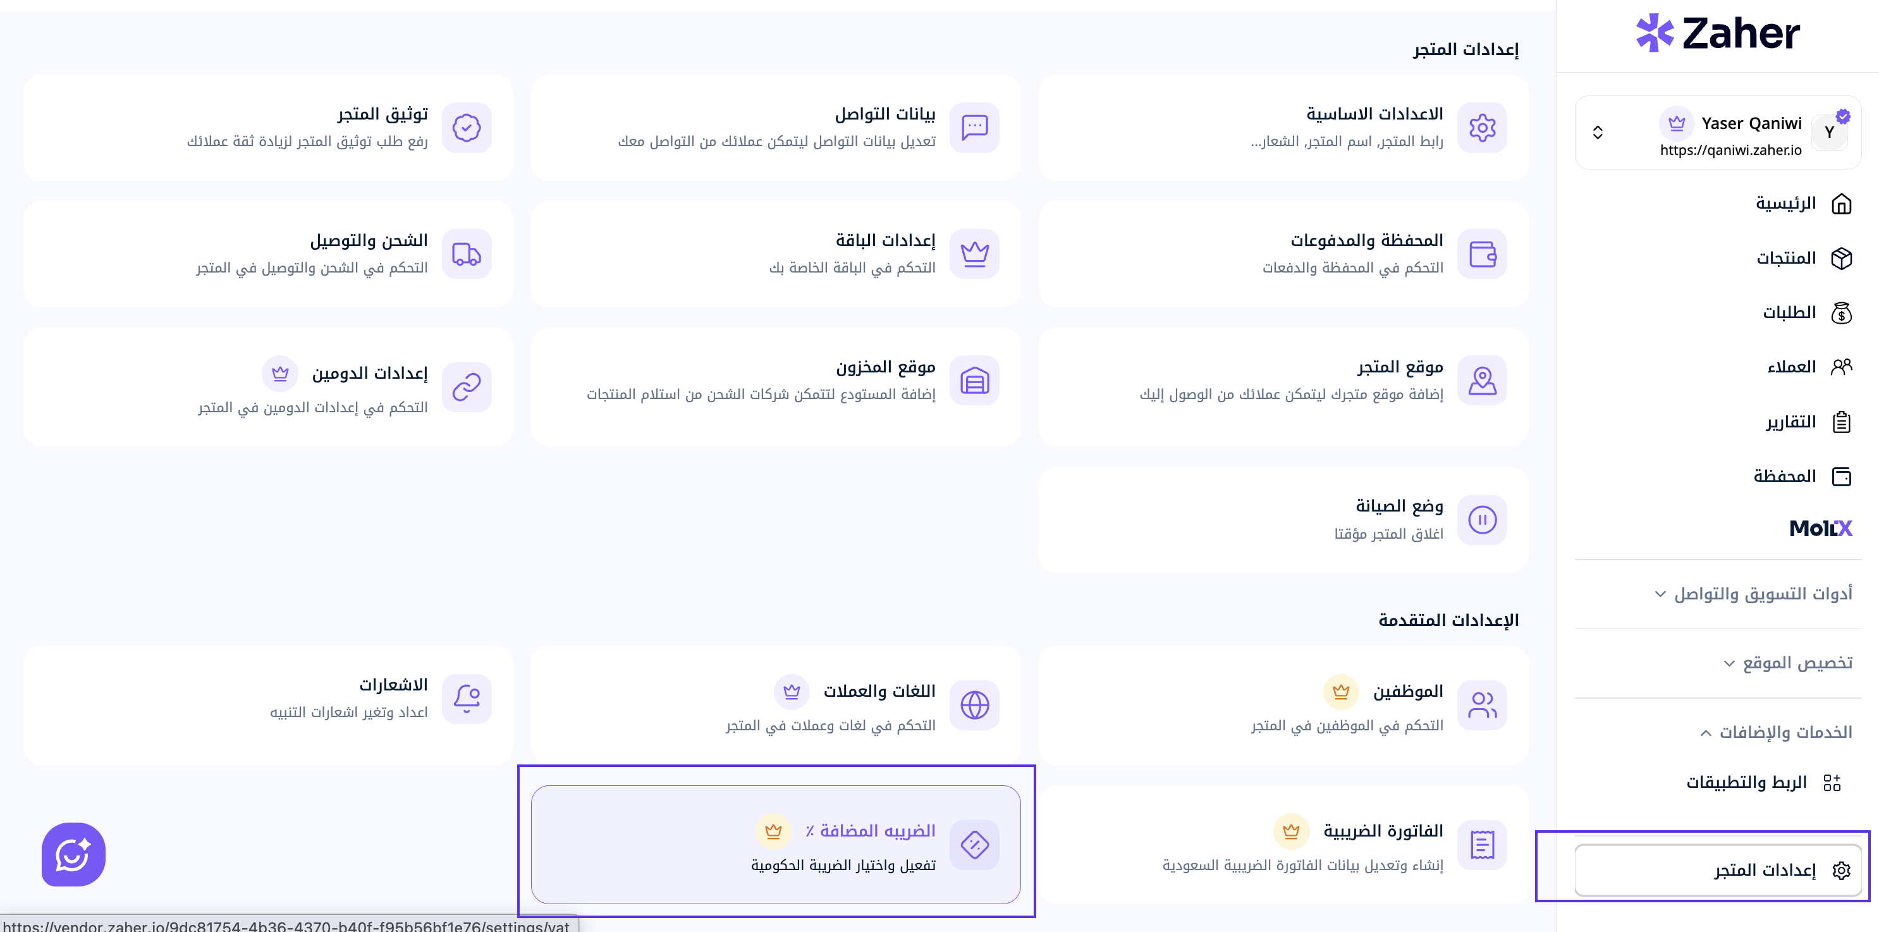
Task: Click the truck icon for الشحن والتوصيل
Action: [467, 254]
